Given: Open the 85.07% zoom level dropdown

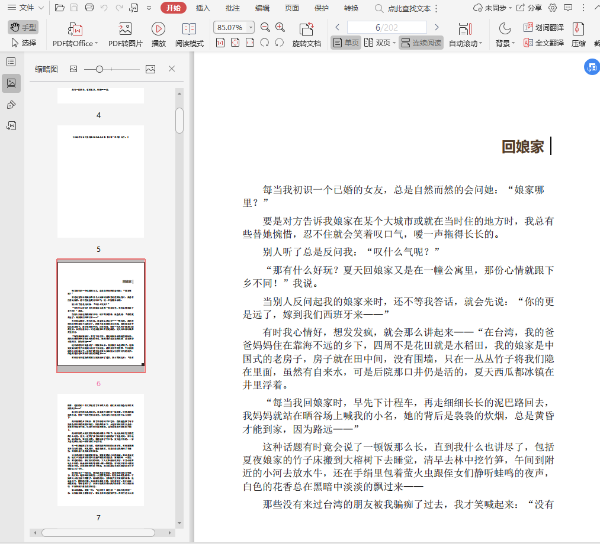Looking at the screenshot, I should coord(251,28).
